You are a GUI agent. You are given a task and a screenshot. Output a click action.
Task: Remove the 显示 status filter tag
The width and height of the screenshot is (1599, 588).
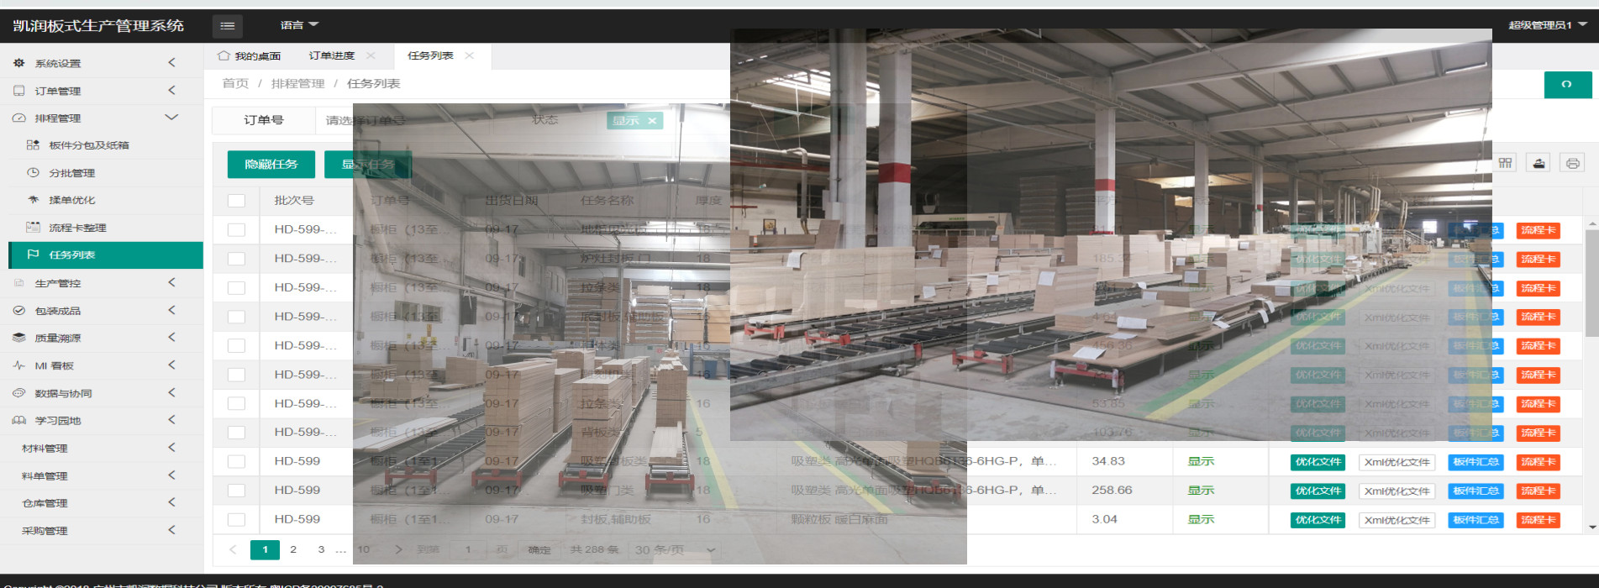[651, 121]
